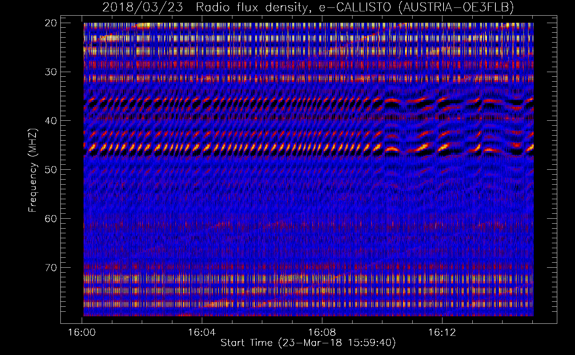
Task: Click the 16:08 time tick label
Action: pyautogui.click(x=322, y=333)
